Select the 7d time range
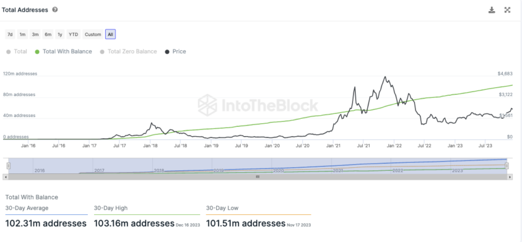 click(x=10, y=34)
